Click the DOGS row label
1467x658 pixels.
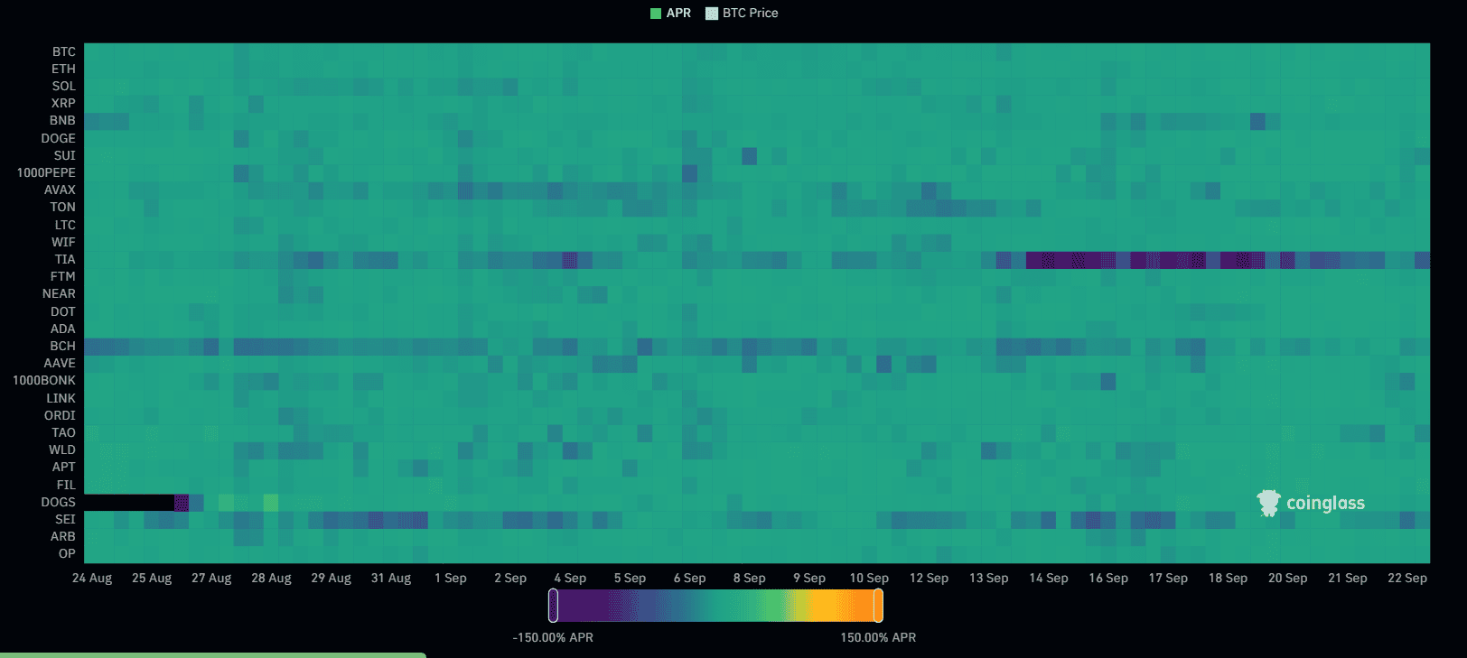58,502
